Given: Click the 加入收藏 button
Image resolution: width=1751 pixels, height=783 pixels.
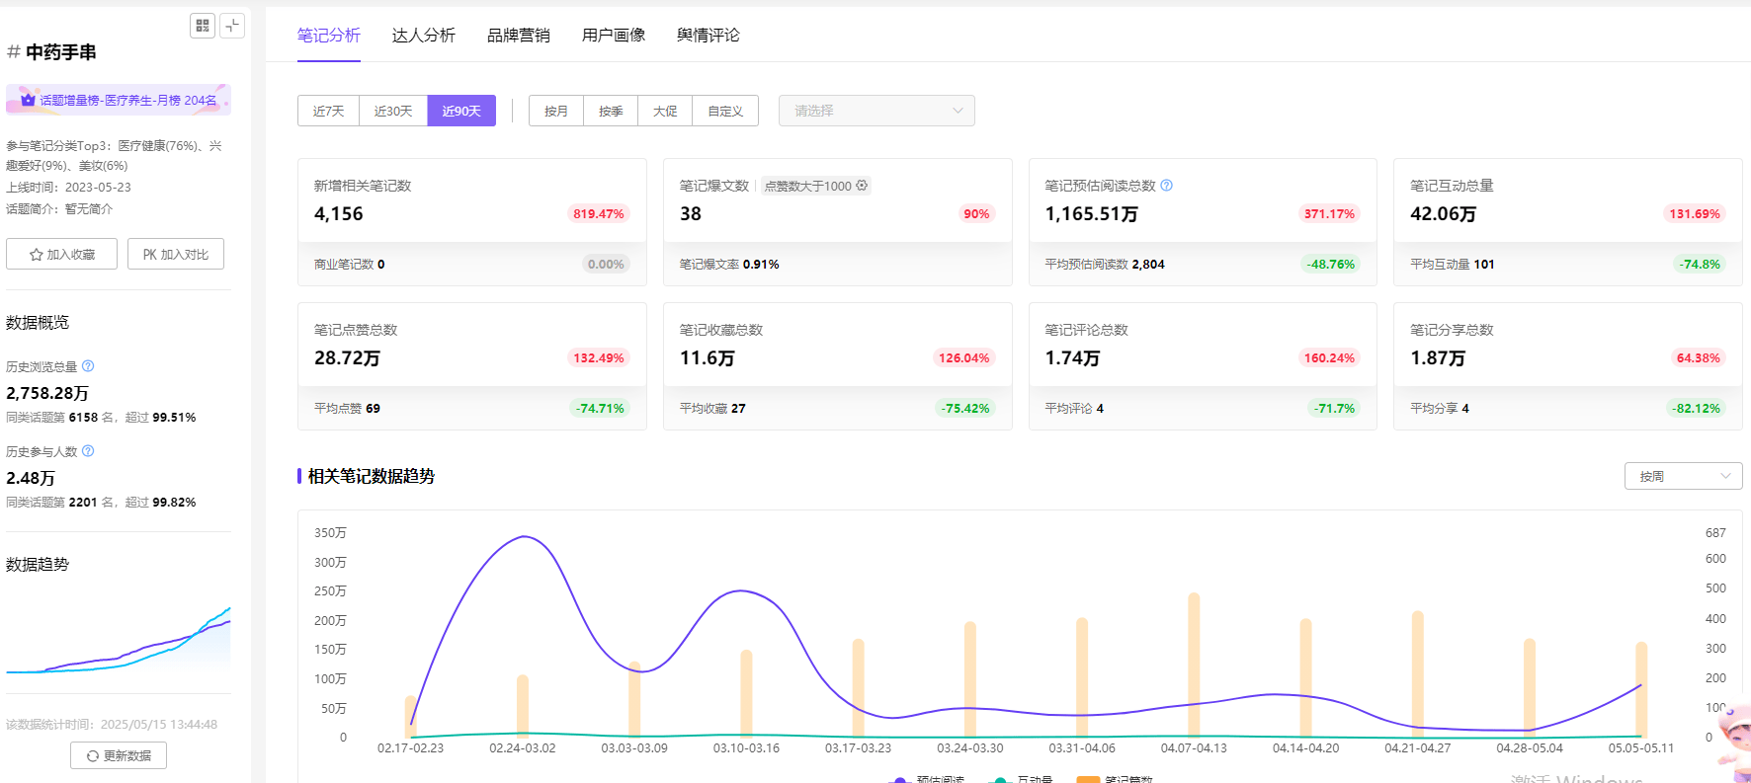Looking at the screenshot, I should pos(61,254).
